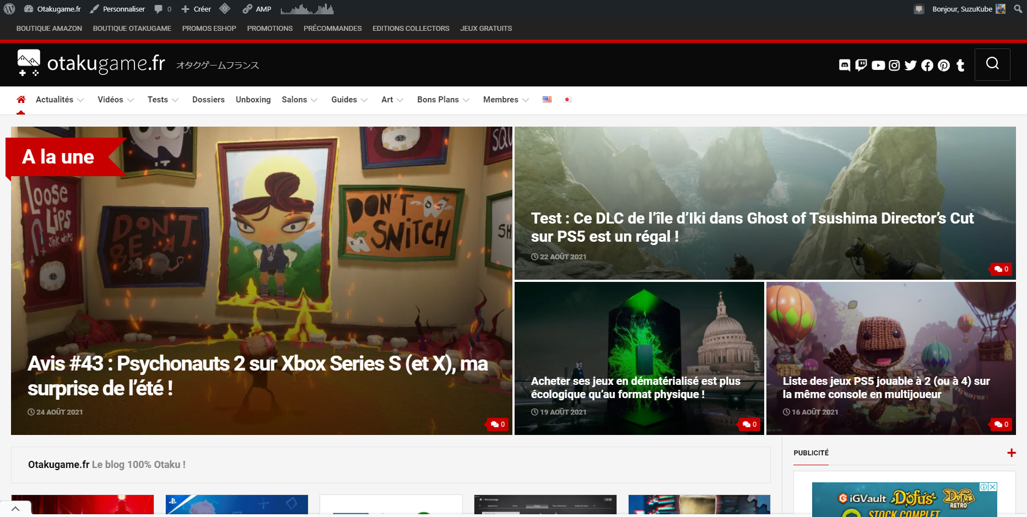This screenshot has width=1027, height=517.
Task: Open the Psychonauts 2 featured article
Action: click(x=258, y=375)
